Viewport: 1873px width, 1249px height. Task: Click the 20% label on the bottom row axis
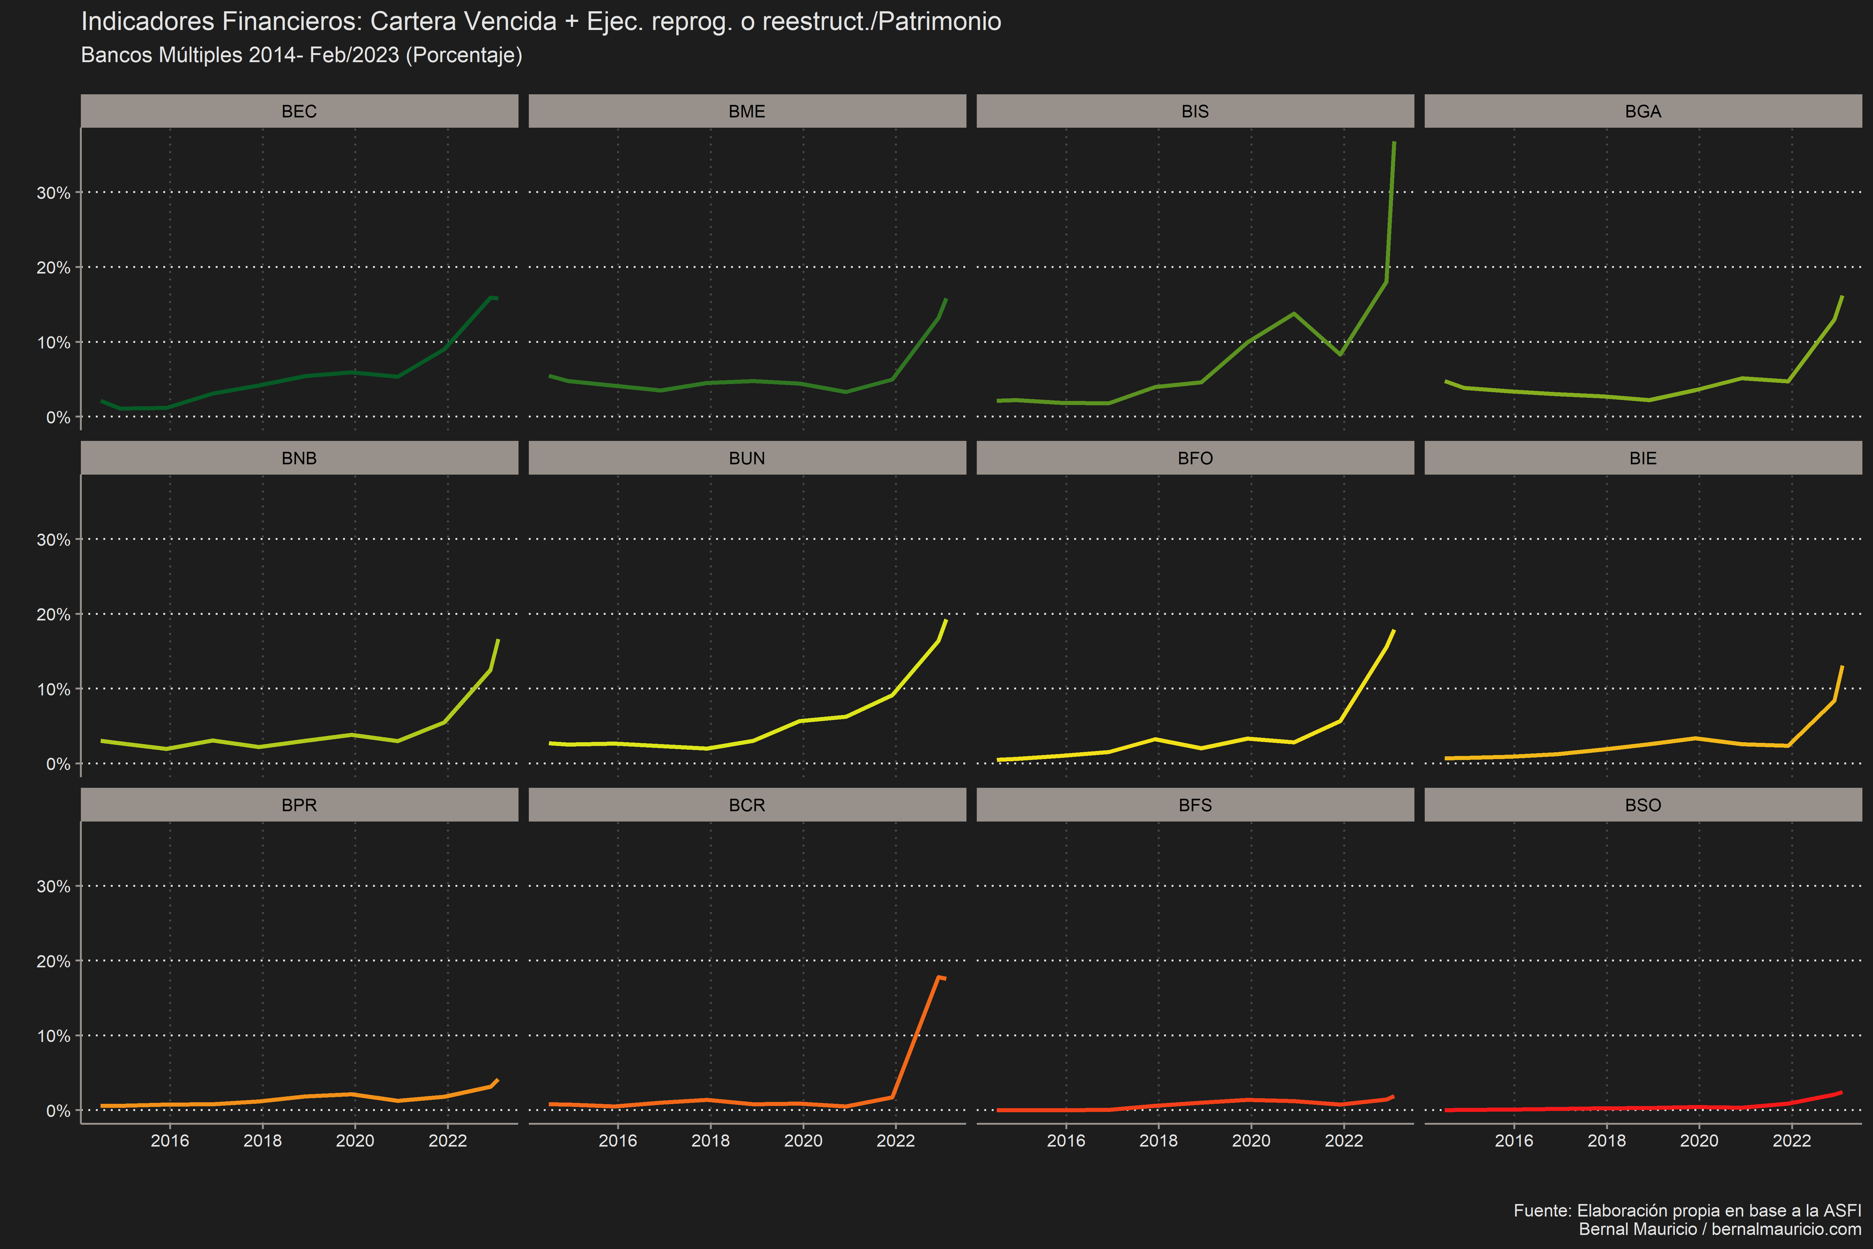click(53, 961)
